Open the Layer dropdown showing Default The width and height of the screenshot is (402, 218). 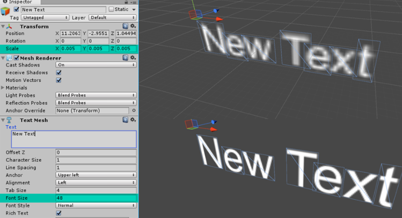tap(112, 17)
